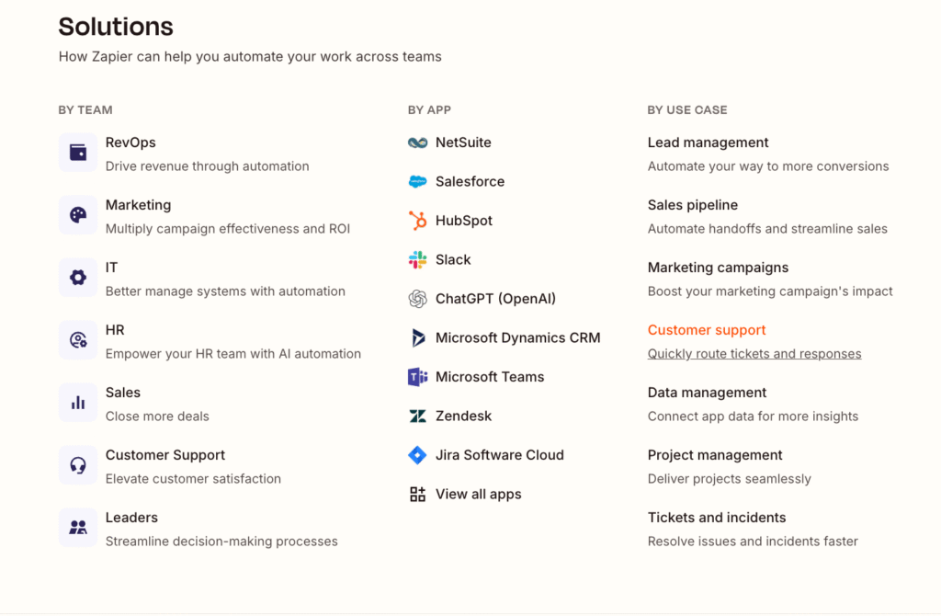
Task: Click the Sales bar chart icon
Action: pos(78,403)
